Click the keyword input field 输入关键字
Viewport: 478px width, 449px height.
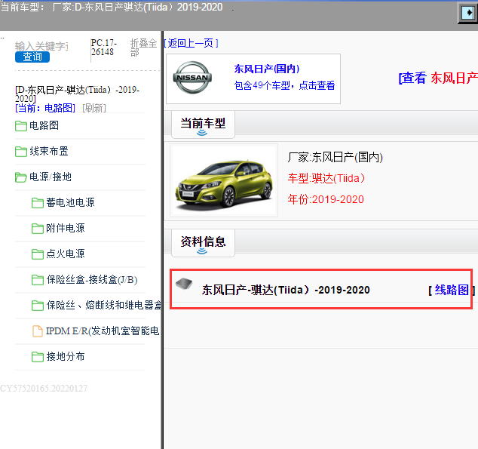(x=41, y=46)
